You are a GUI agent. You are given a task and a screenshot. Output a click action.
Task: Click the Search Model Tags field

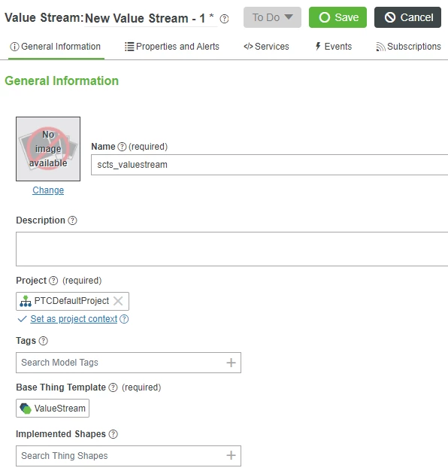129,363
